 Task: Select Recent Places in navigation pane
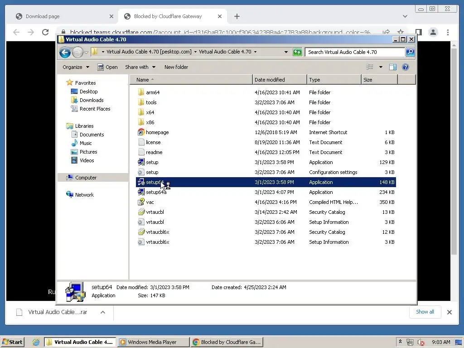[x=95, y=109]
